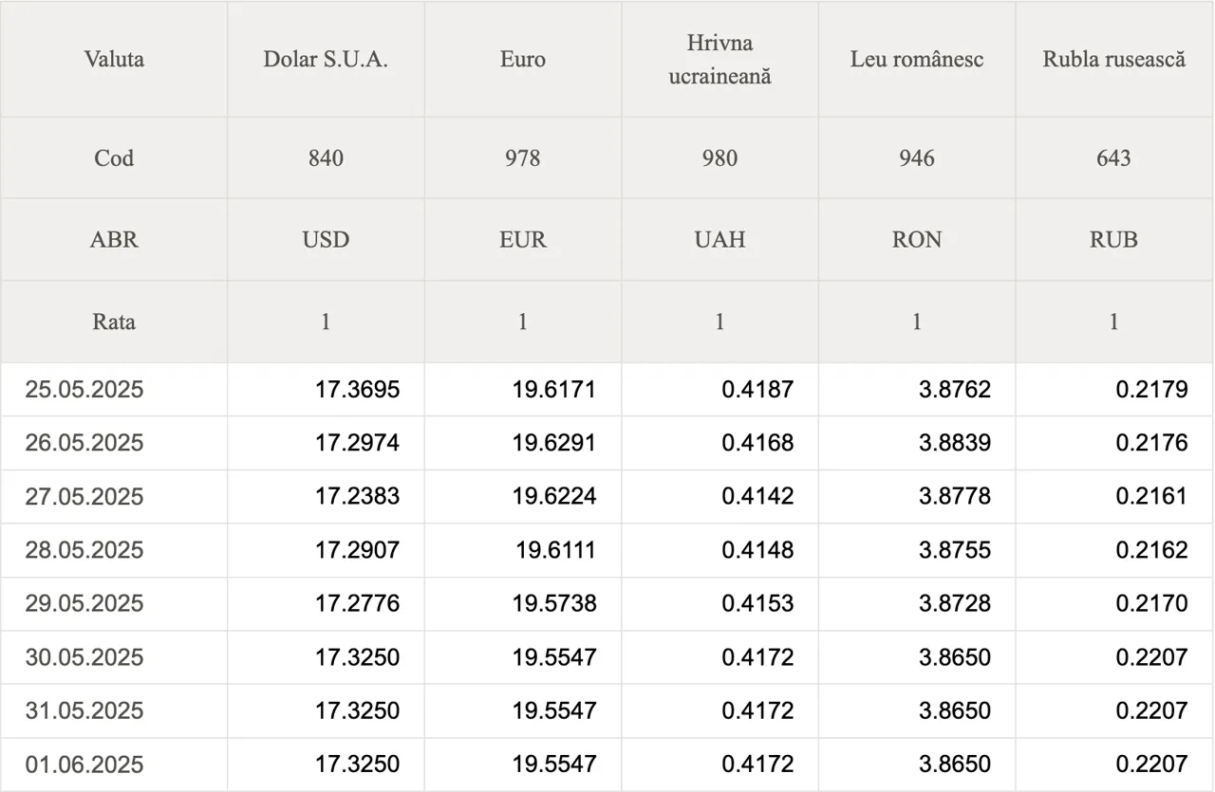Click currency code 840

coord(326,158)
